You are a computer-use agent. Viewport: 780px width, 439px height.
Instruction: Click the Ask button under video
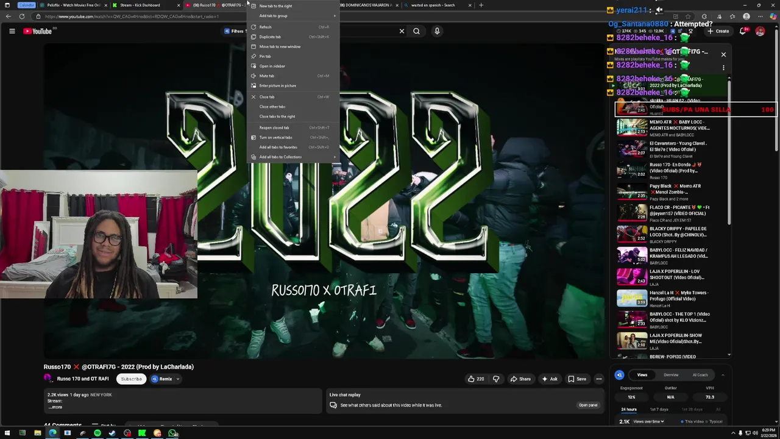[549, 379]
